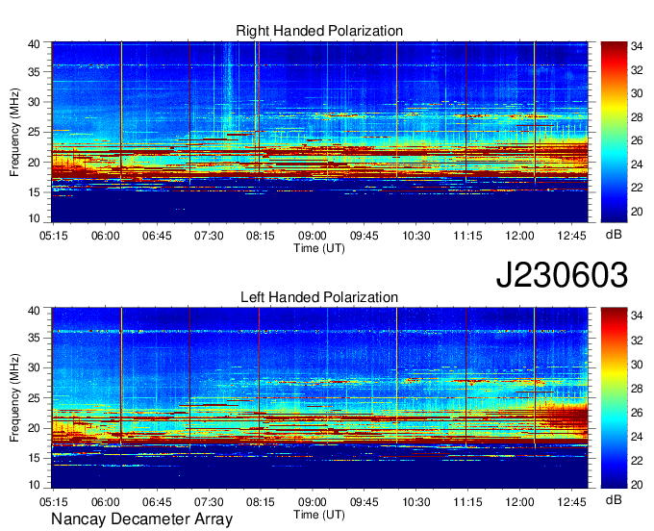Click the 34 dB value on Left Handed colorbar
Image resolution: width=654 pixels, height=531 pixels.
pyautogui.click(x=637, y=316)
